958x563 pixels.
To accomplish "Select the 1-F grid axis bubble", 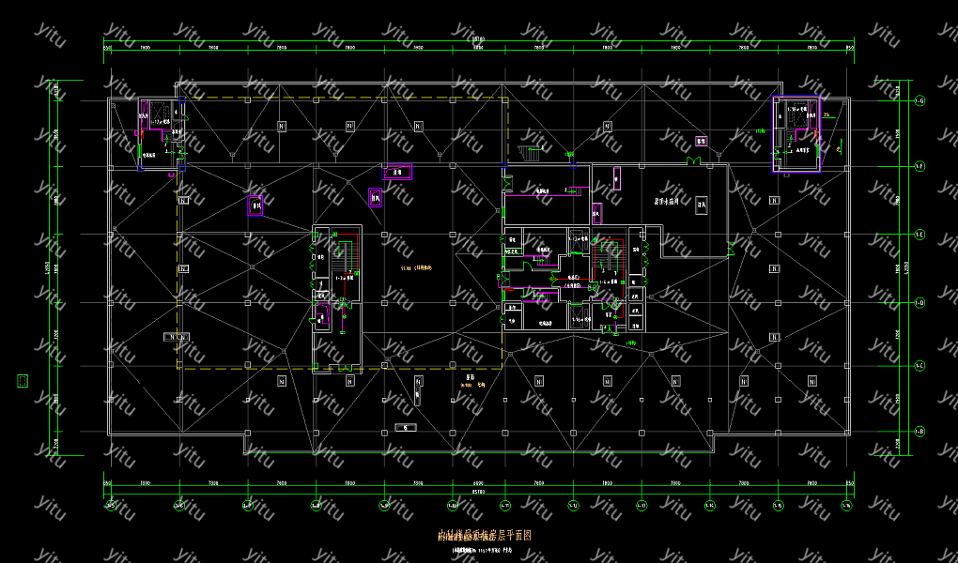I will tap(920, 167).
